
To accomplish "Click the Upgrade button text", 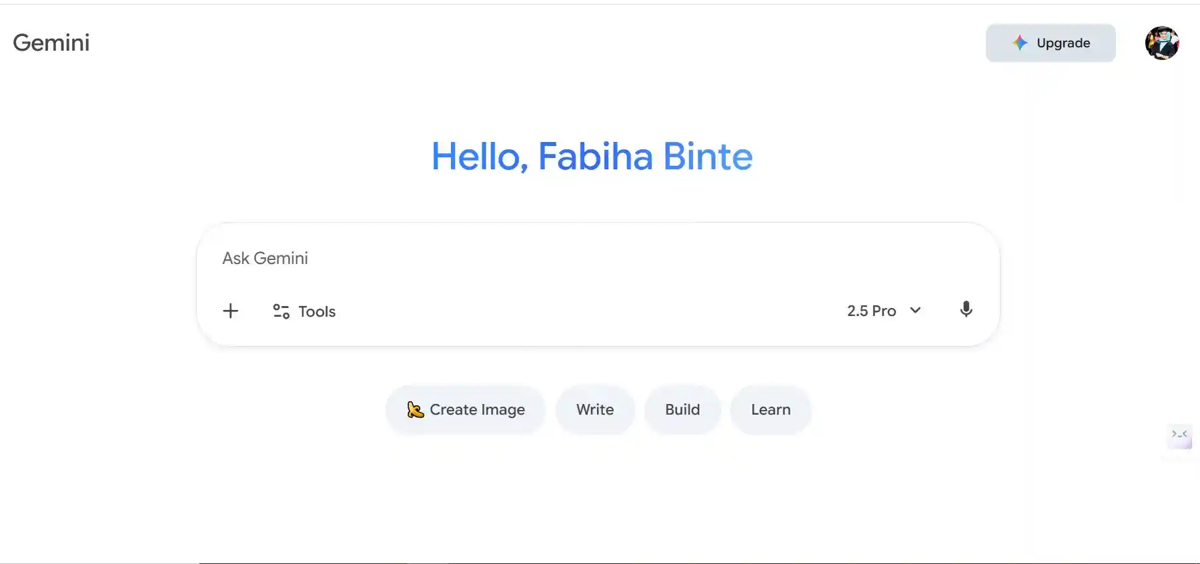I will tap(1063, 43).
